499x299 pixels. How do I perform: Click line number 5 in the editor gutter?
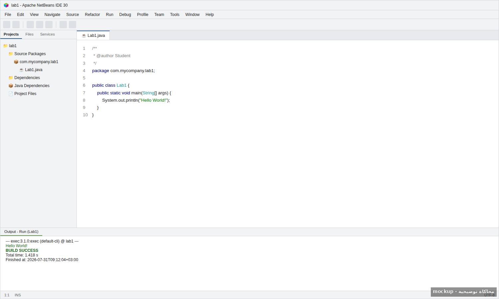tap(84, 78)
